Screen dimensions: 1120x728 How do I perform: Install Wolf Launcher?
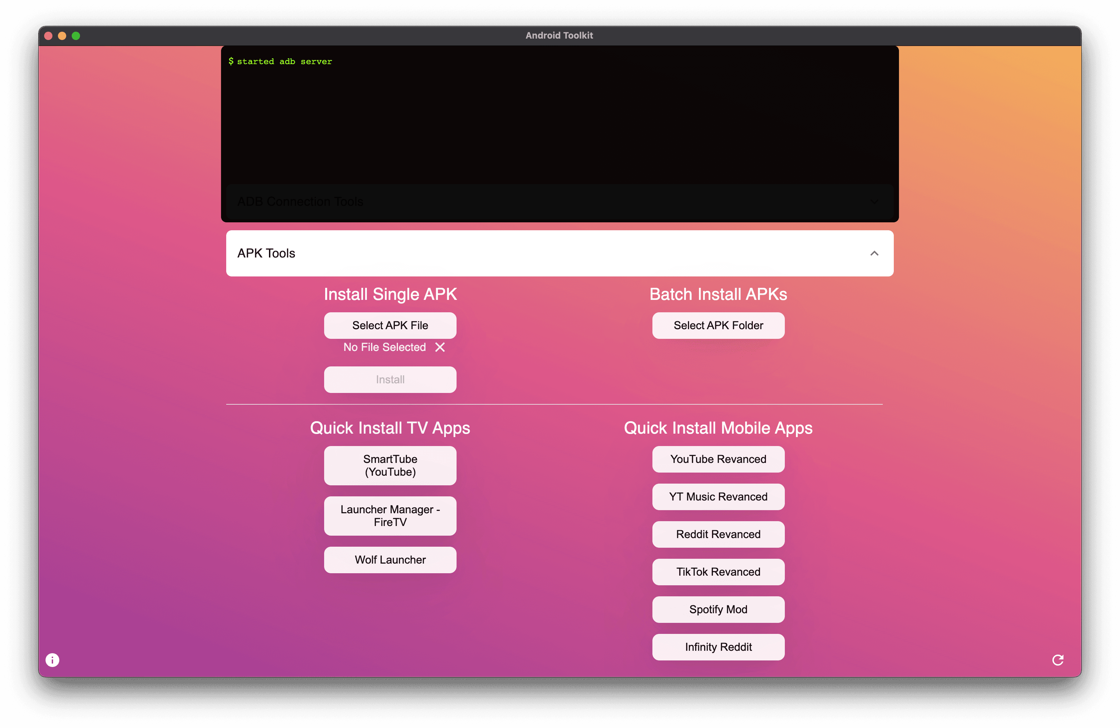pyautogui.click(x=390, y=560)
